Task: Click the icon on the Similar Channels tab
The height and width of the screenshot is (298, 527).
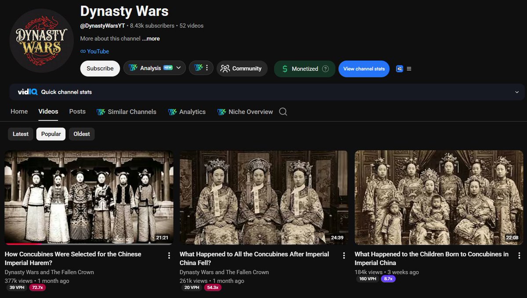Action: click(x=101, y=112)
